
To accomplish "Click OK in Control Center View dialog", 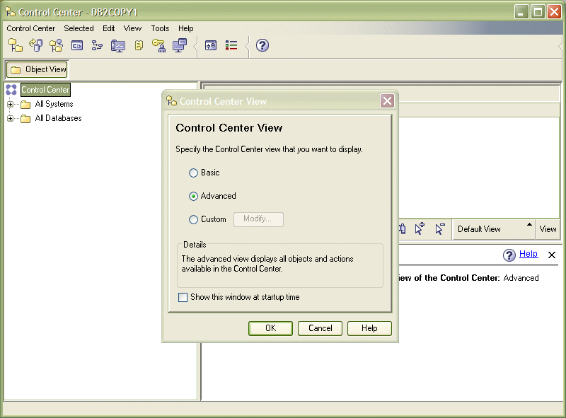I will [x=270, y=328].
